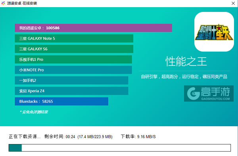Select the 三星 GALAXY S6 bar
The image size is (238, 156).
pos(74,49)
